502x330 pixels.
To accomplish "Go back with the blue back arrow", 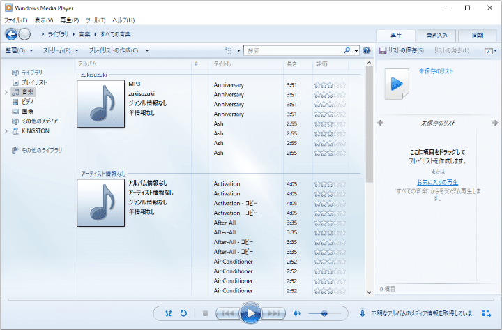I will (11, 34).
